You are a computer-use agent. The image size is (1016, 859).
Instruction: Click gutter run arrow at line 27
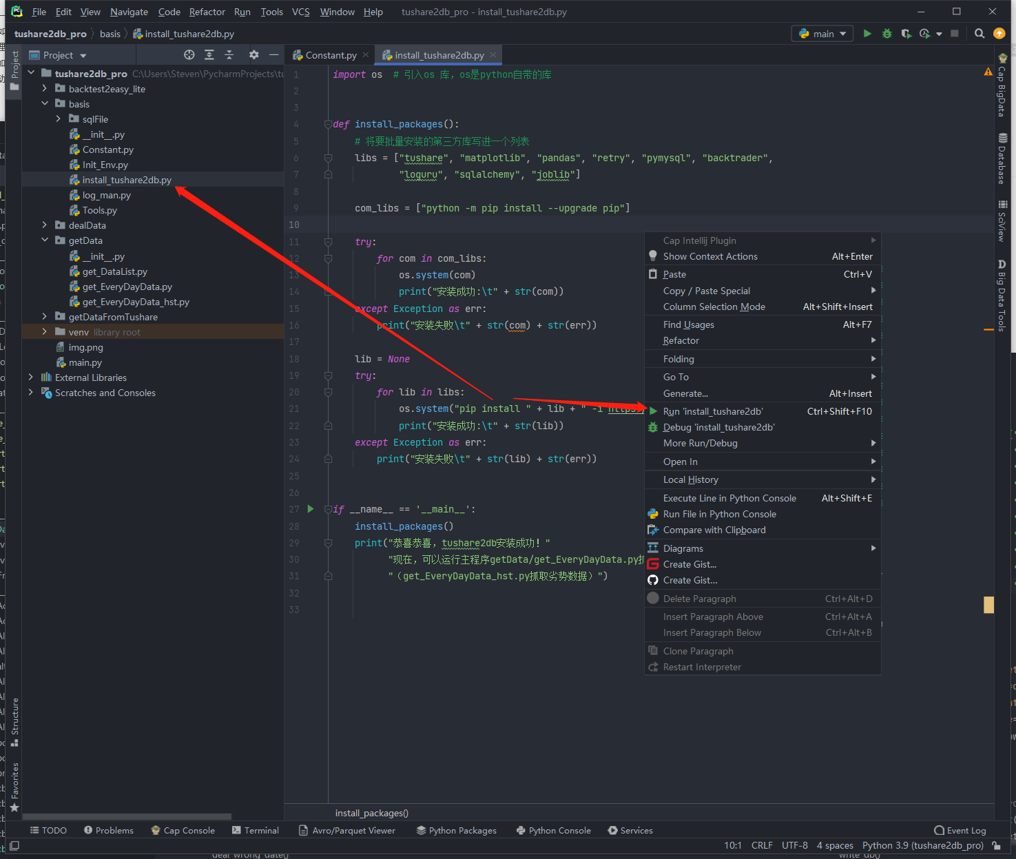[x=311, y=509]
